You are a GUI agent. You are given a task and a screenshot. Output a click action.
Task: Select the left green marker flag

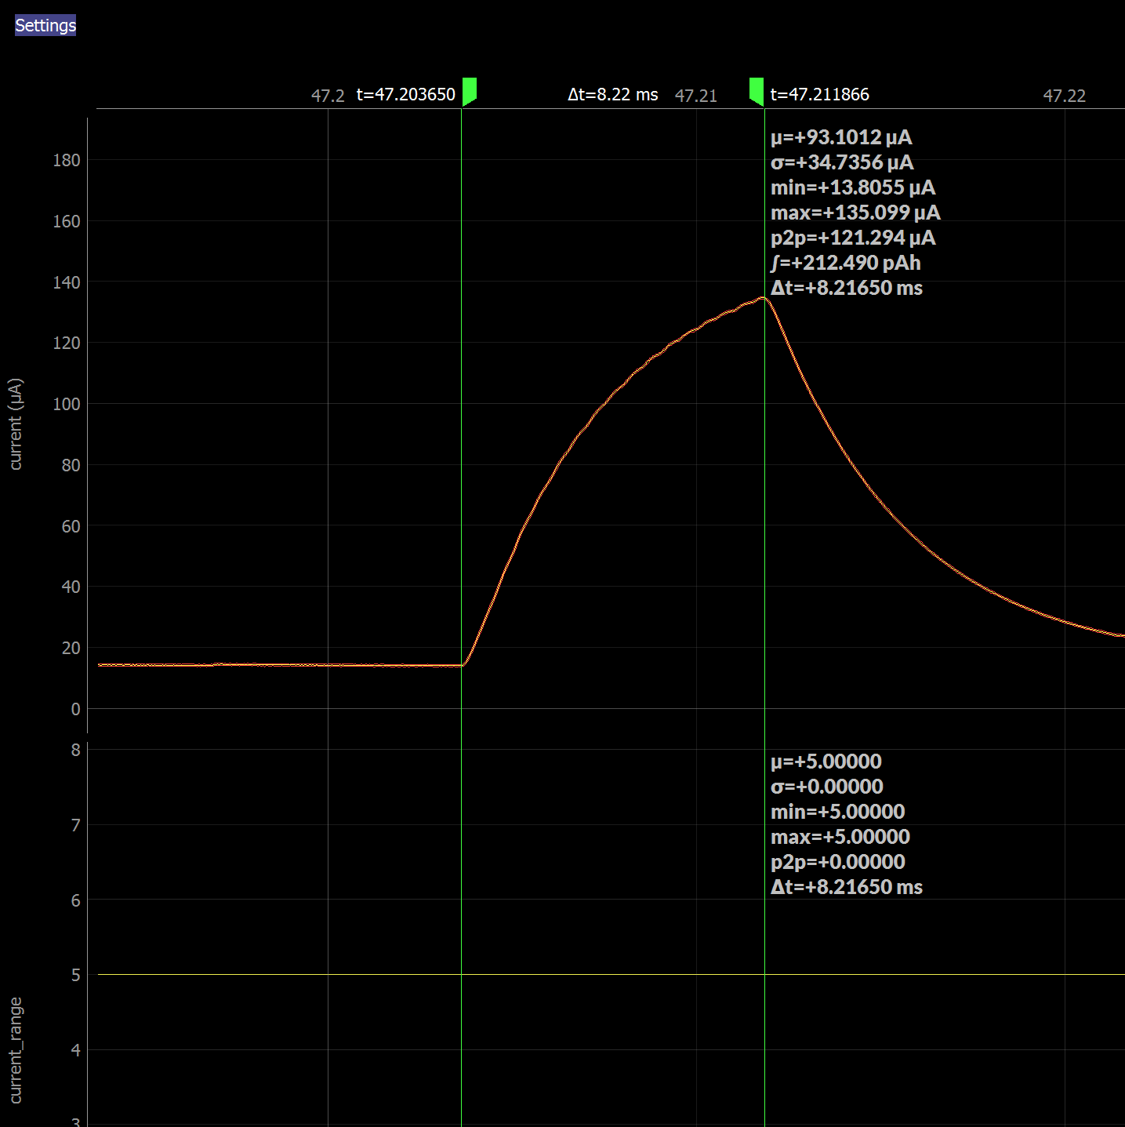click(469, 90)
